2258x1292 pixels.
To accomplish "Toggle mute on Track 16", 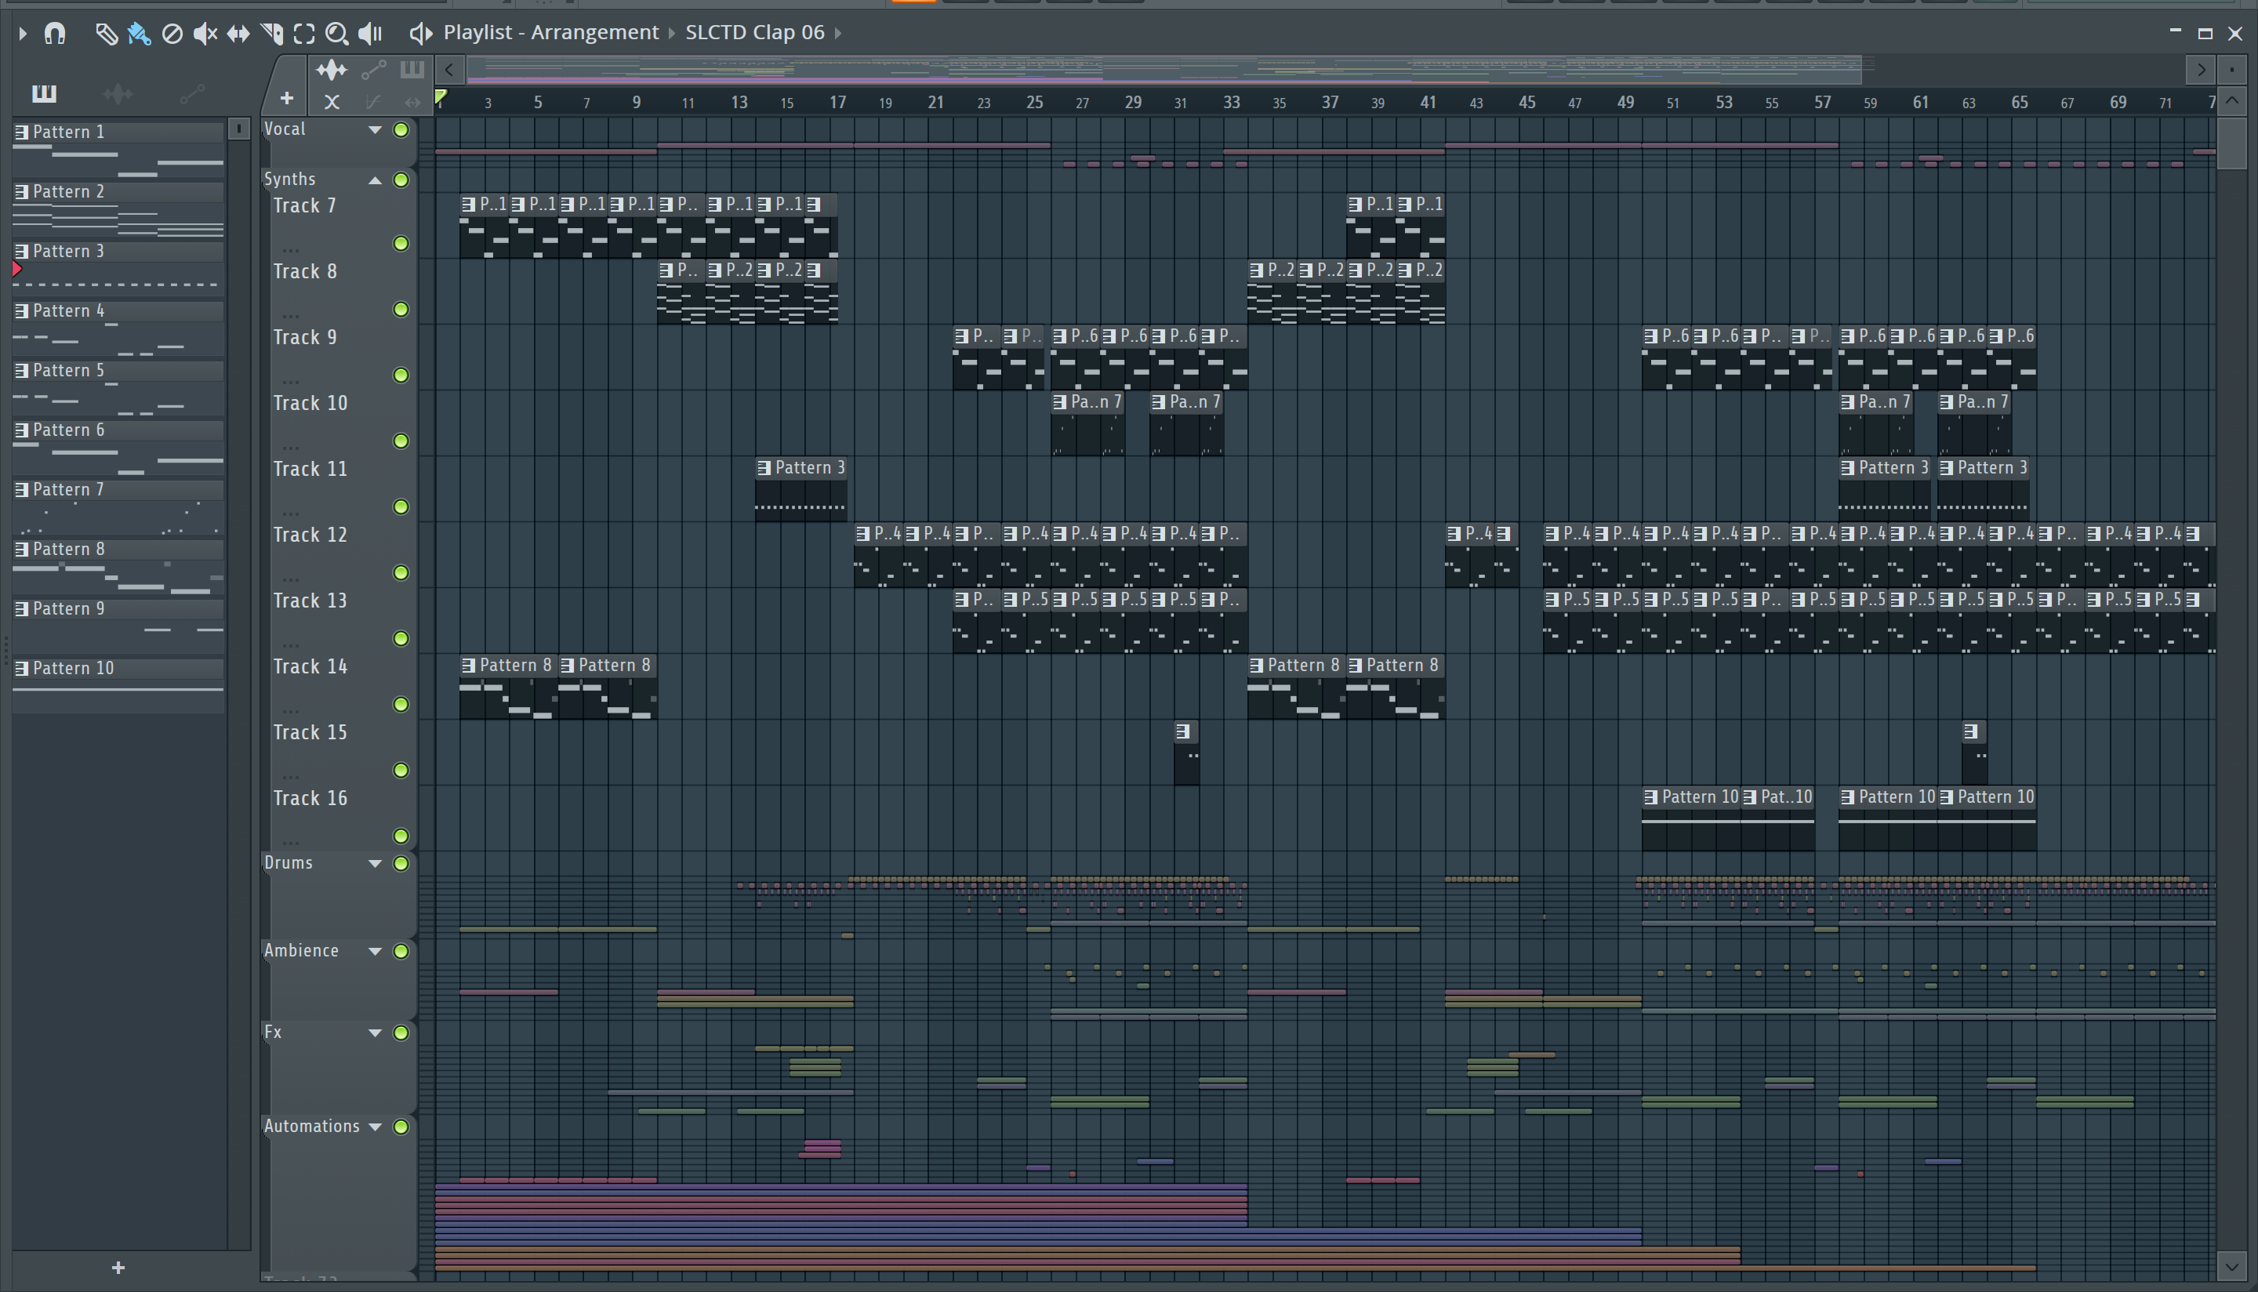I will 401,836.
